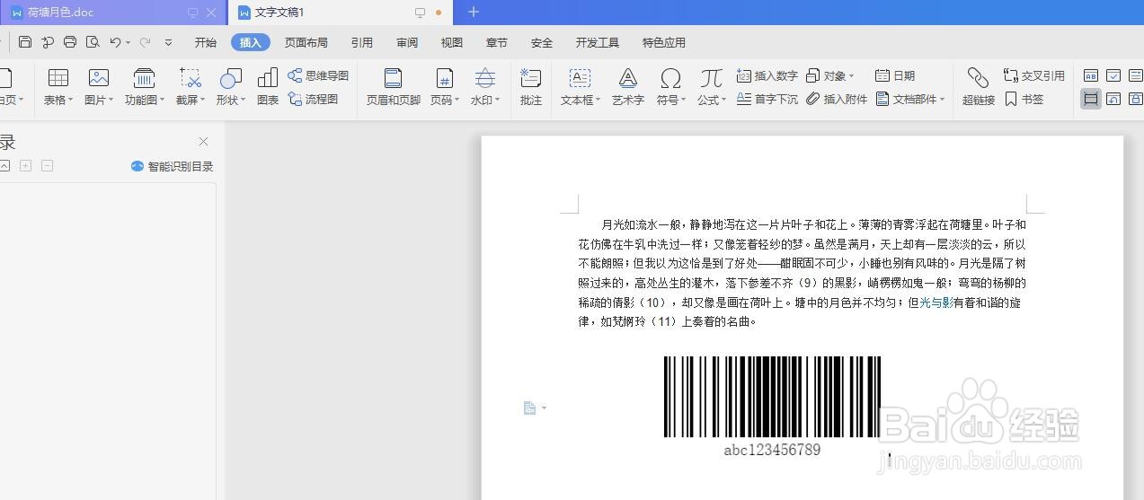Click 流程图 flowchart button

313,100
